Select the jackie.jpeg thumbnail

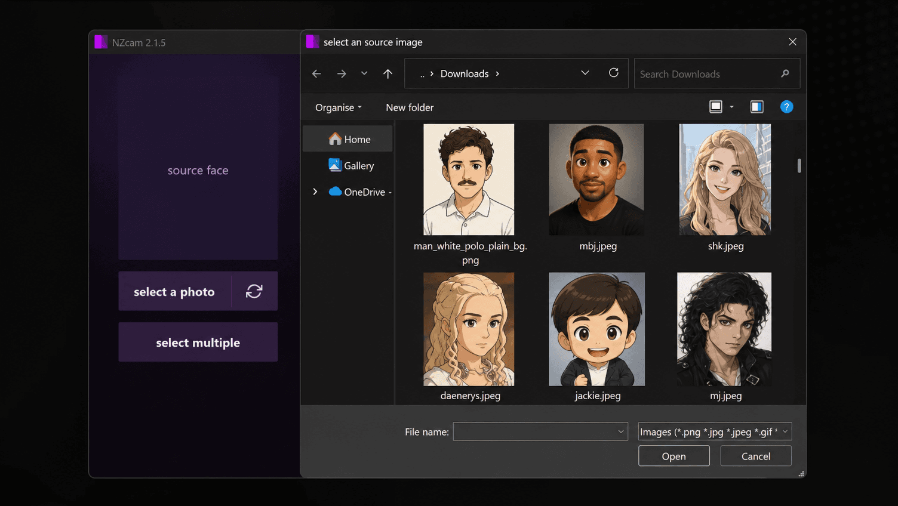pyautogui.click(x=597, y=329)
